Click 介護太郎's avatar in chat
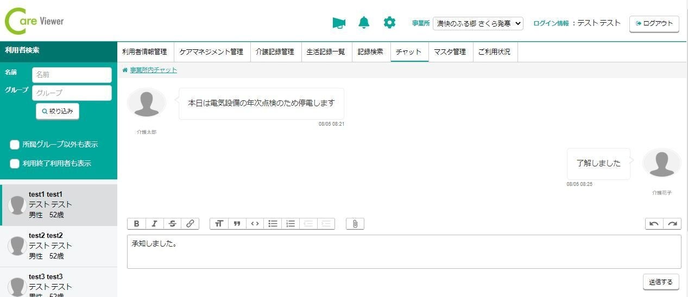The width and height of the screenshot is (688, 297). [x=147, y=102]
